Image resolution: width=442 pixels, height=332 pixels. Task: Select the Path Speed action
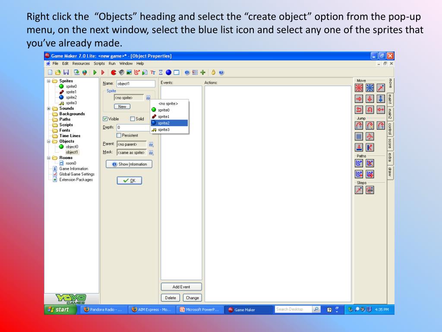[x=369, y=174]
